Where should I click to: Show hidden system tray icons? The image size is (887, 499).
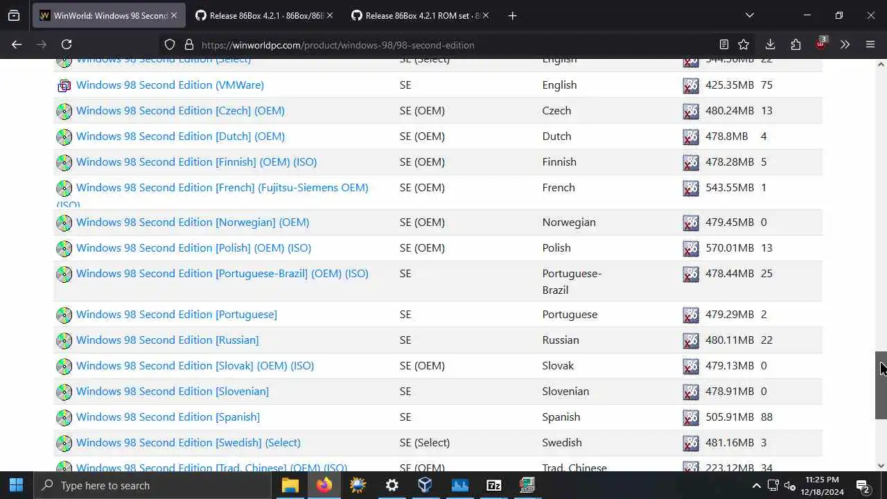[756, 485]
